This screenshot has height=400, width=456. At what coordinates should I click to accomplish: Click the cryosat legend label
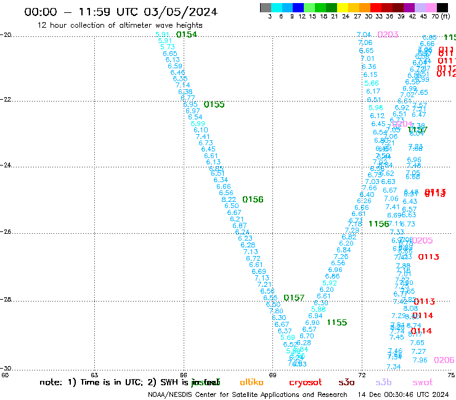tap(306, 383)
